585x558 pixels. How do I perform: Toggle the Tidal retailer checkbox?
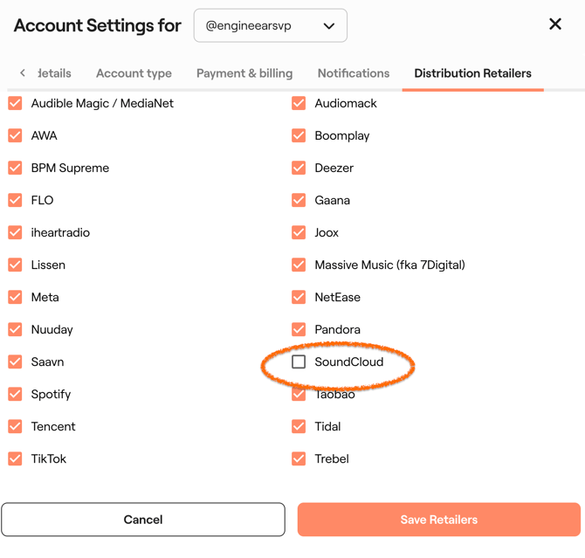coord(299,426)
